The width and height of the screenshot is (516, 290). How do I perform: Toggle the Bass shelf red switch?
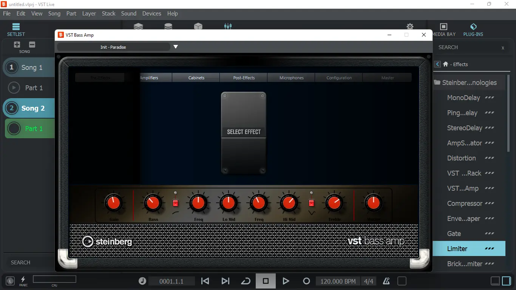[x=175, y=203]
